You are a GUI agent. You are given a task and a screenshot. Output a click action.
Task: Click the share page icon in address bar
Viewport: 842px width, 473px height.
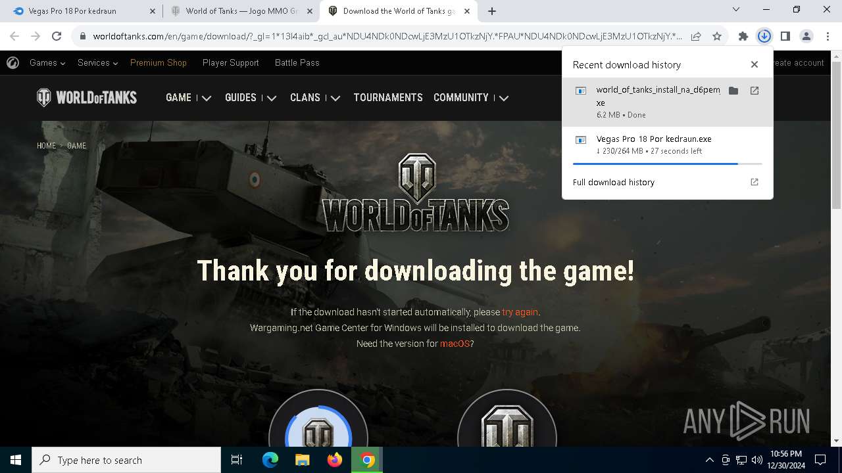point(696,36)
